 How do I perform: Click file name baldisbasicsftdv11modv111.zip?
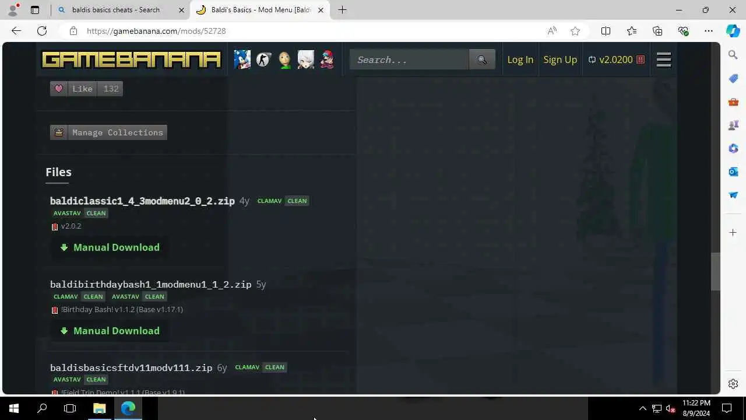click(x=131, y=368)
